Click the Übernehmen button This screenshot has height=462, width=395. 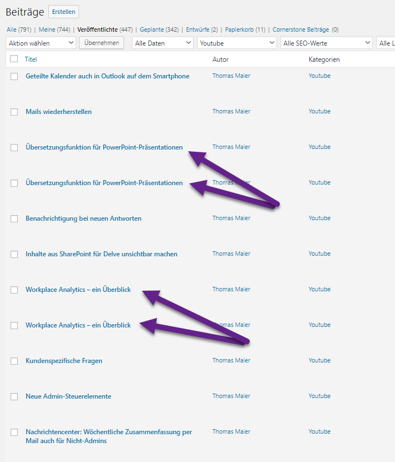tap(101, 43)
